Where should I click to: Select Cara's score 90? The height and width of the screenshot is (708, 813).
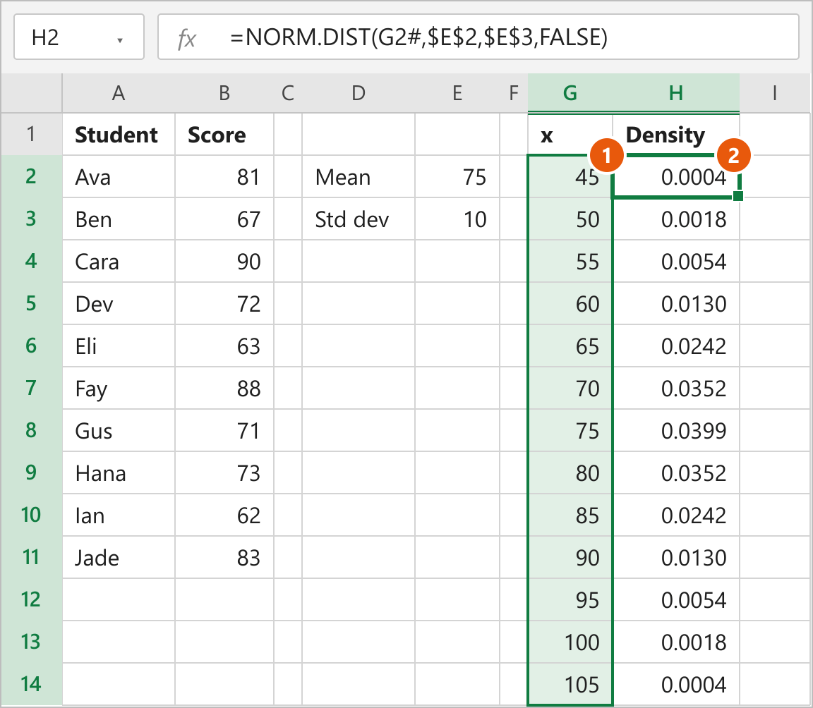click(224, 261)
